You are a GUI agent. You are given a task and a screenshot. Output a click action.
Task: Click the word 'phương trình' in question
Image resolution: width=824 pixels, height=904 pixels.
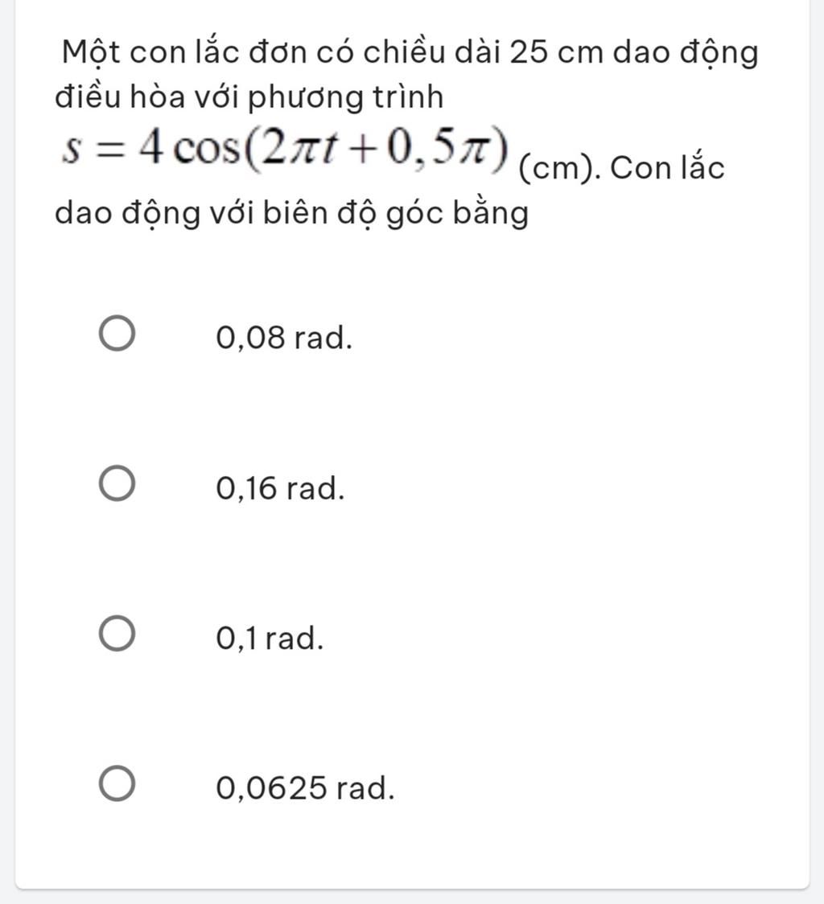click(x=346, y=97)
